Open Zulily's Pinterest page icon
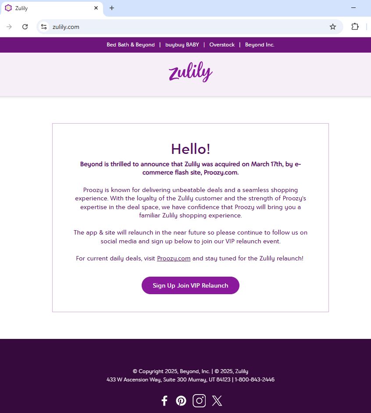 [x=181, y=401]
